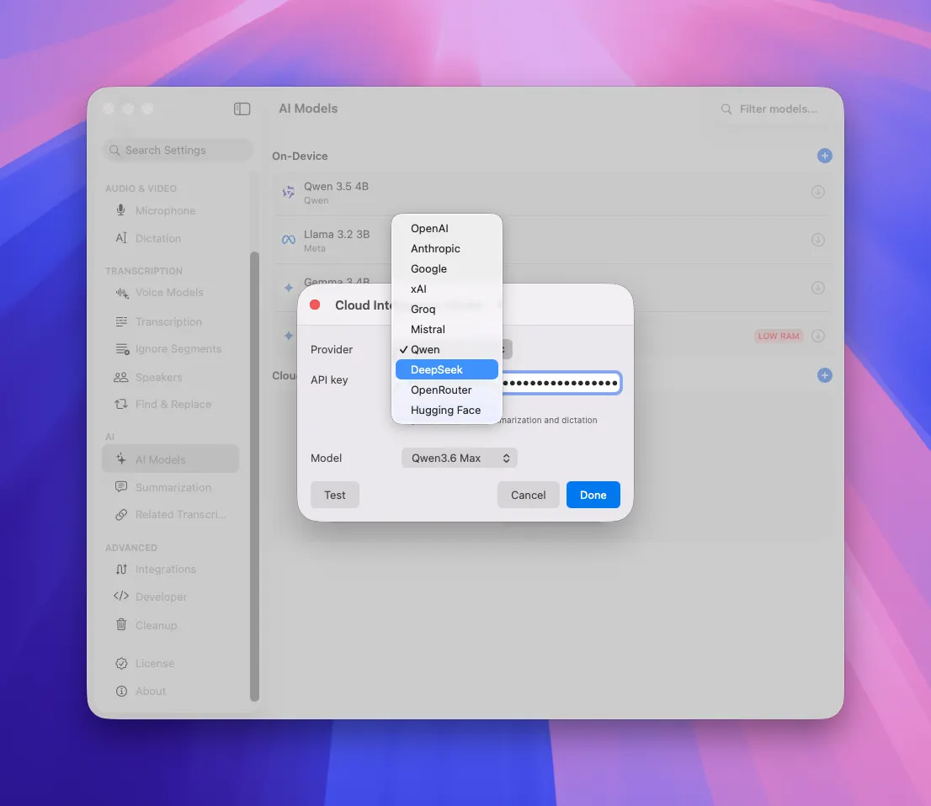Viewport: 931px width, 806px height.
Task: Open Dictation settings
Action: point(170,238)
